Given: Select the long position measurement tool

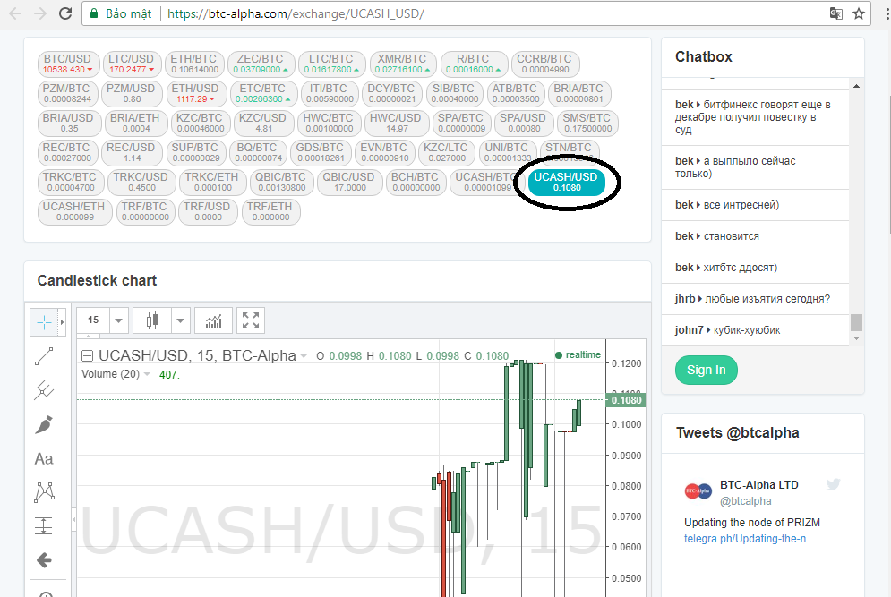Looking at the screenshot, I should pyautogui.click(x=44, y=526).
